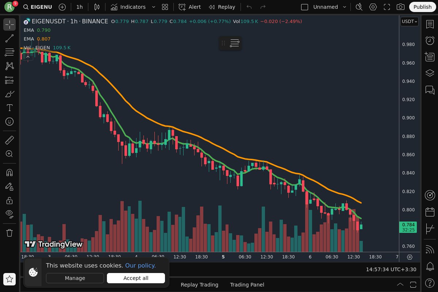Redo the last action

263,7
